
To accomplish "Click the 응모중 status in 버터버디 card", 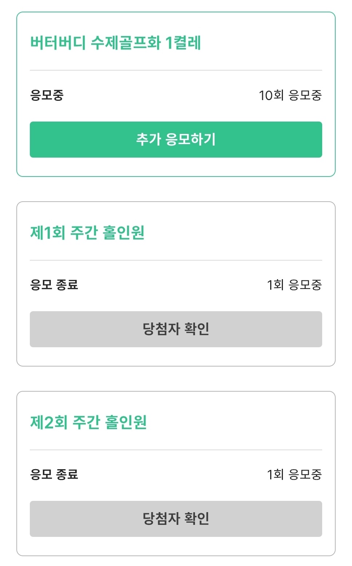I will click(x=47, y=95).
